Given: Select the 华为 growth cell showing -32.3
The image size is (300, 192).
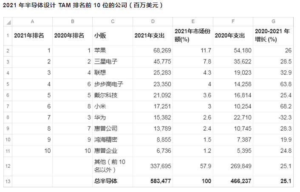Looking at the screenshot, I should coord(273,116).
